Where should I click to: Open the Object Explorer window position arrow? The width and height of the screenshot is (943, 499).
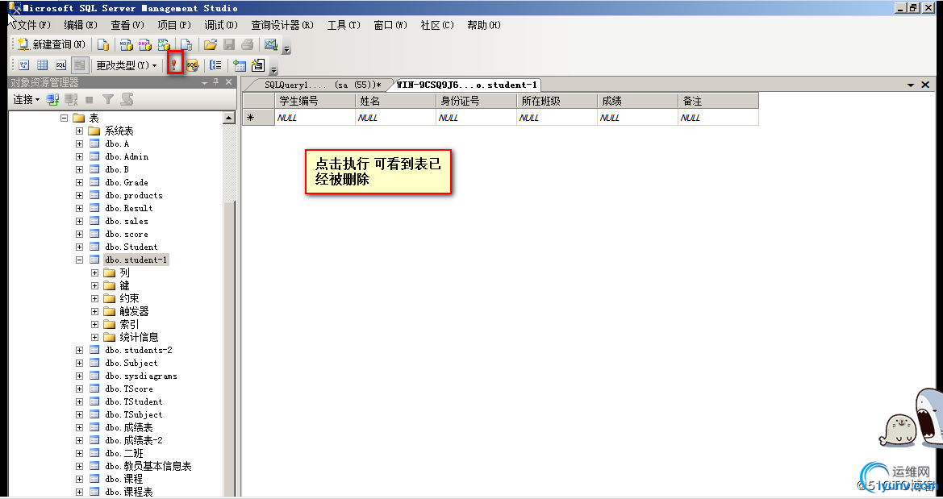(x=204, y=82)
